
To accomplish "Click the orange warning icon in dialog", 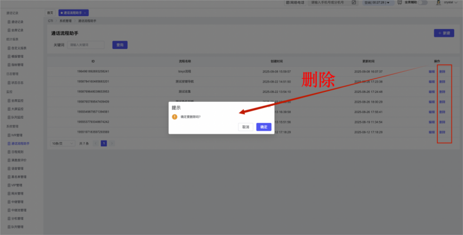I will point(175,117).
